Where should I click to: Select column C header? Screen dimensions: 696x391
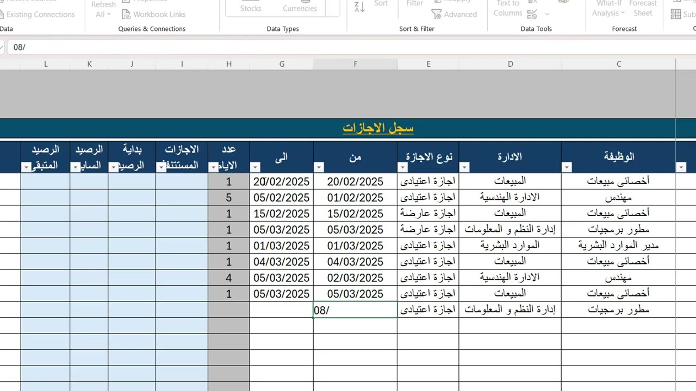(619, 64)
